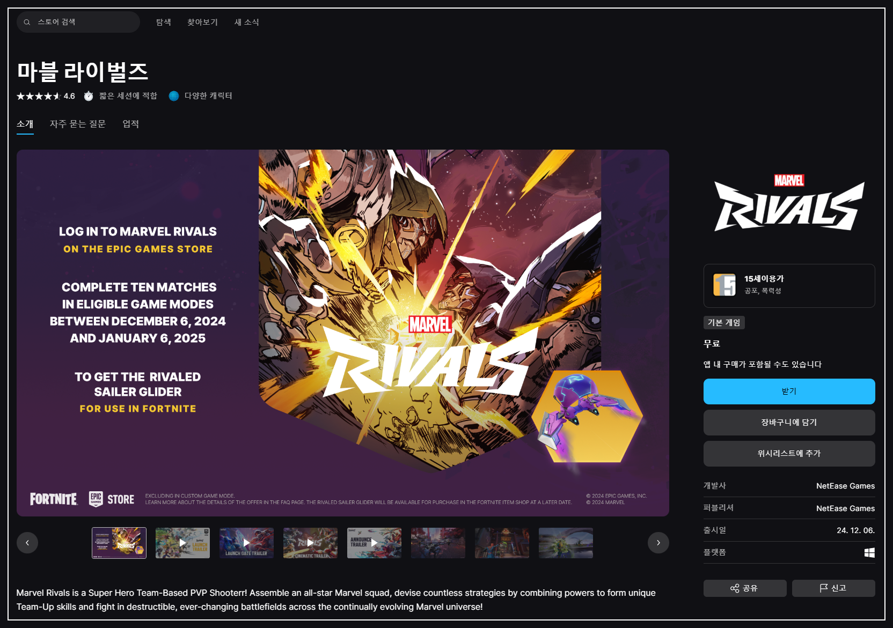Click the Windows platform icon
This screenshot has width=893, height=628.
pos(869,552)
